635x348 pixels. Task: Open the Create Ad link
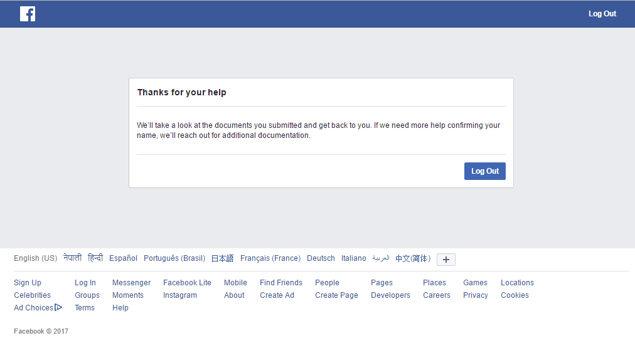point(277,295)
